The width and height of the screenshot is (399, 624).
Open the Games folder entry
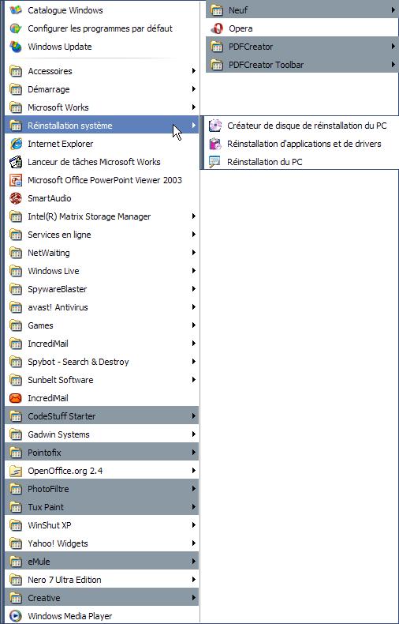(102, 325)
